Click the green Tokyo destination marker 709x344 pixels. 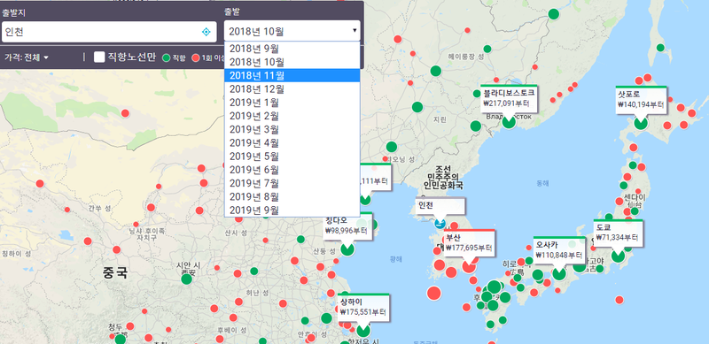pos(618,256)
